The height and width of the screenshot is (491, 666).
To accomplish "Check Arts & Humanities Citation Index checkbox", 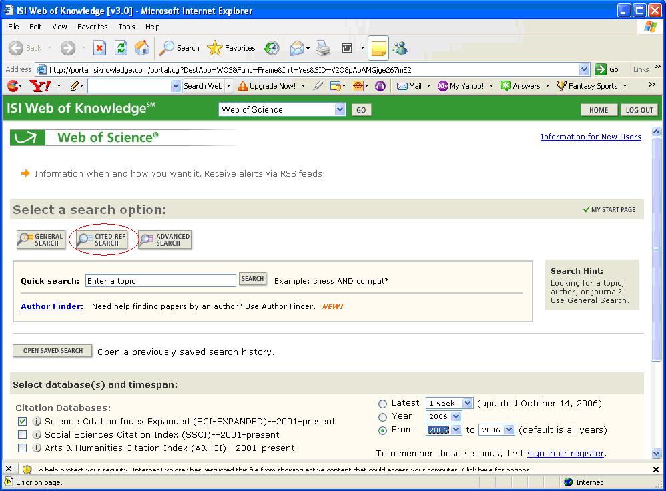I will [23, 448].
